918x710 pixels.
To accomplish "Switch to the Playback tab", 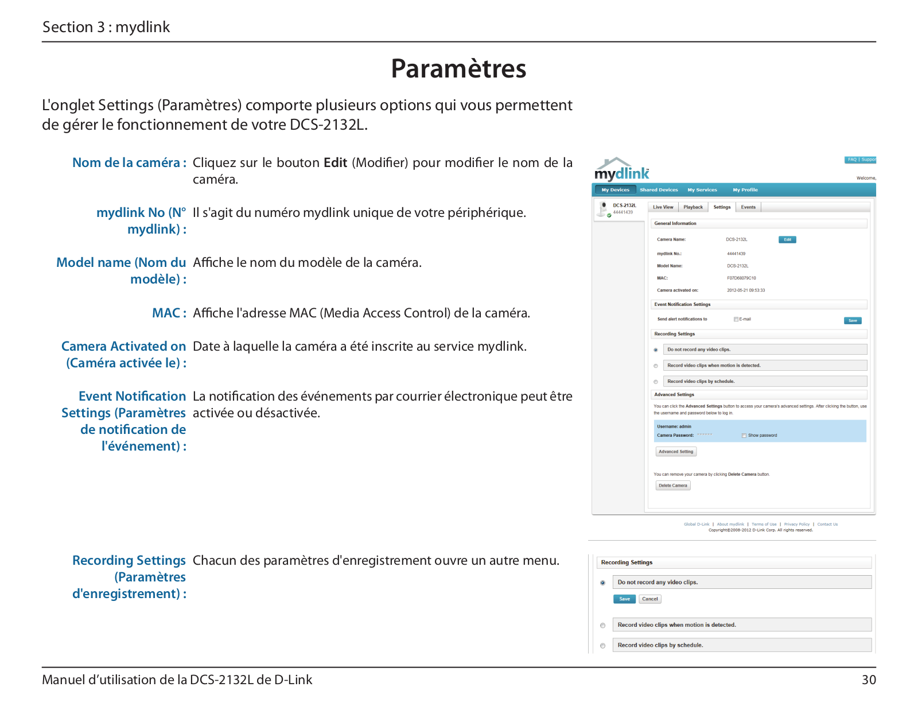I will [693, 207].
